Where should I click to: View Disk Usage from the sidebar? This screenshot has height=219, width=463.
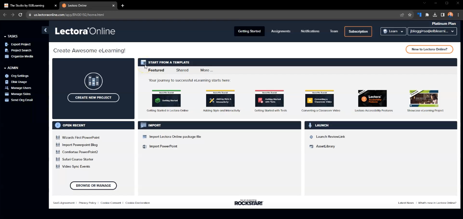6,82
